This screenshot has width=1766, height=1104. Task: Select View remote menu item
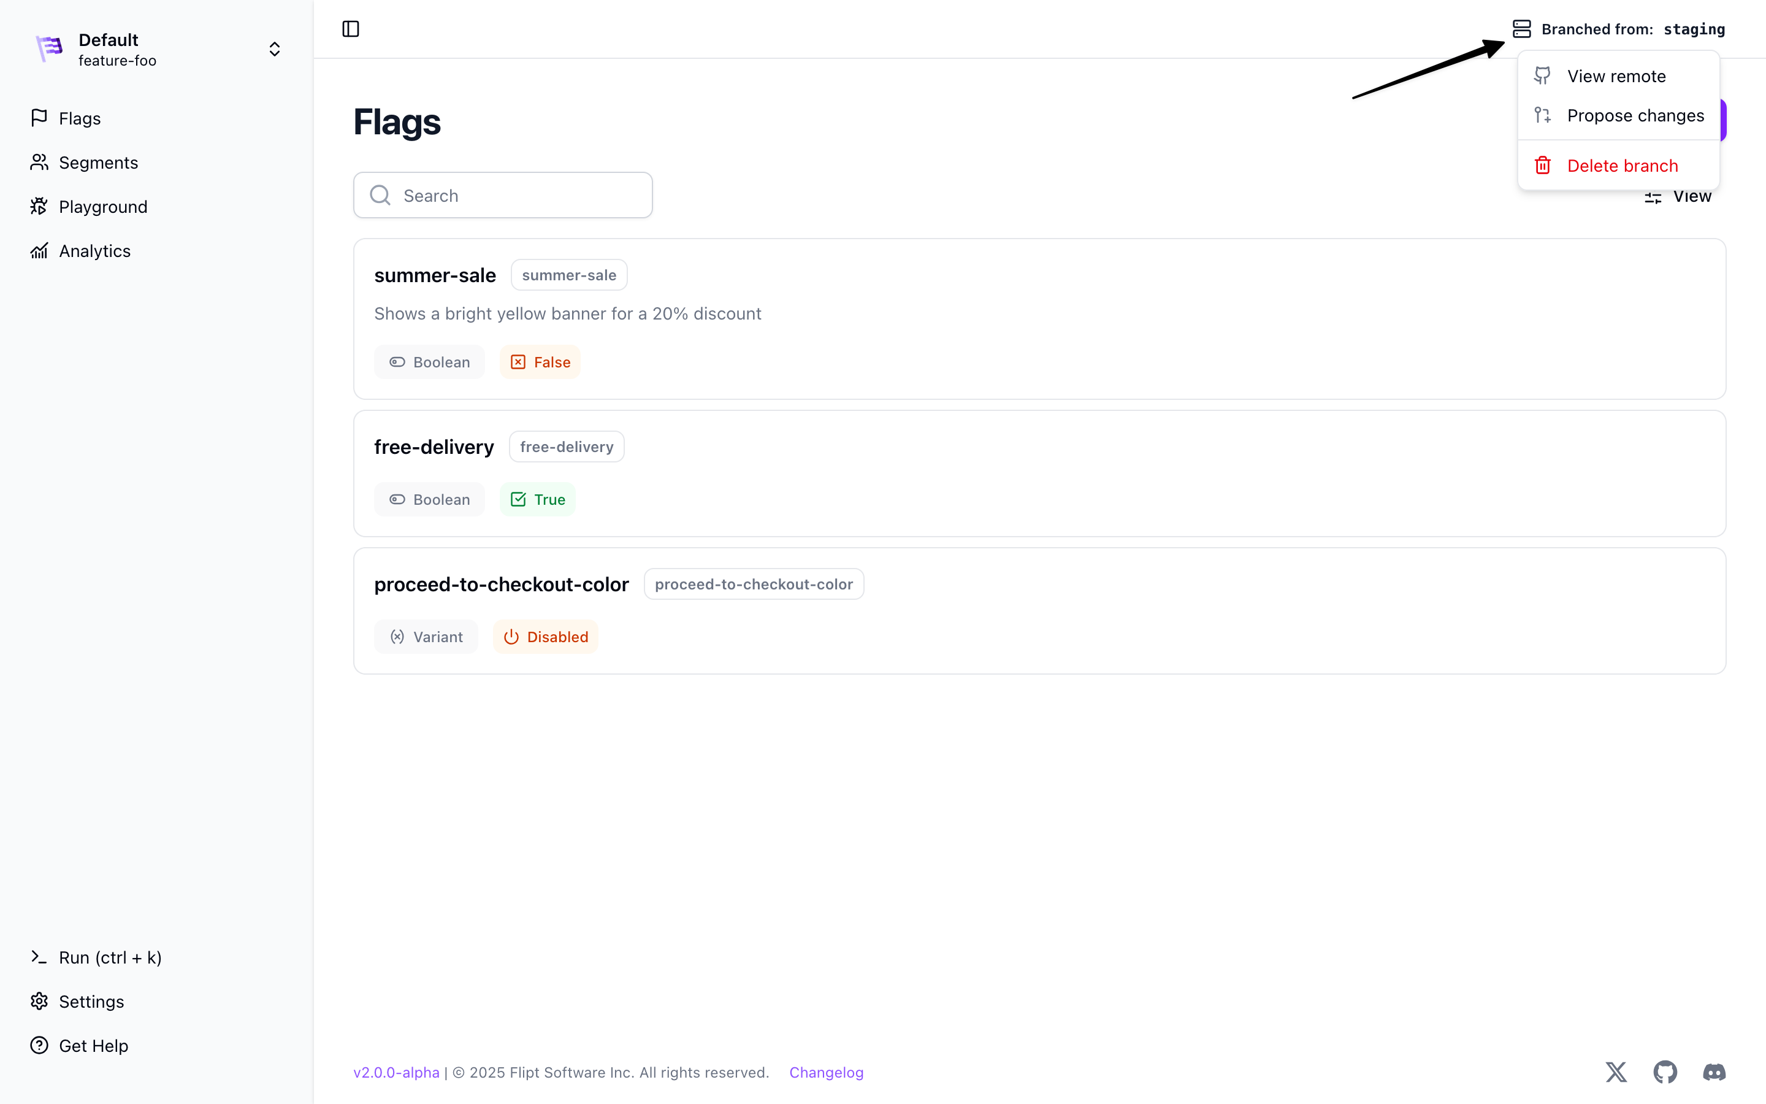coord(1616,76)
